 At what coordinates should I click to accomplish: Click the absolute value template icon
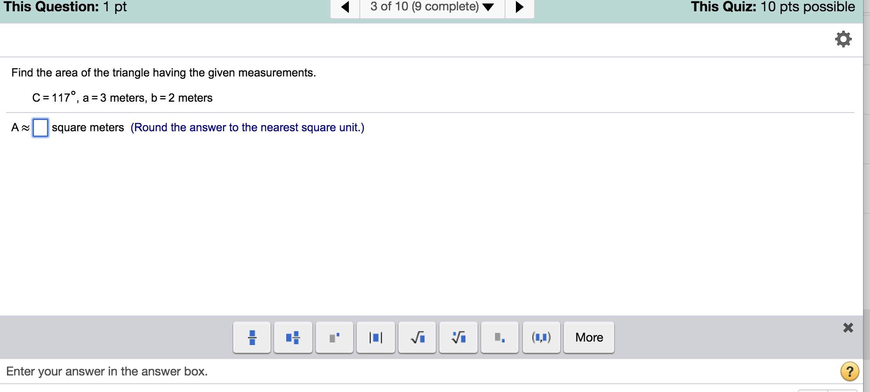coord(375,337)
